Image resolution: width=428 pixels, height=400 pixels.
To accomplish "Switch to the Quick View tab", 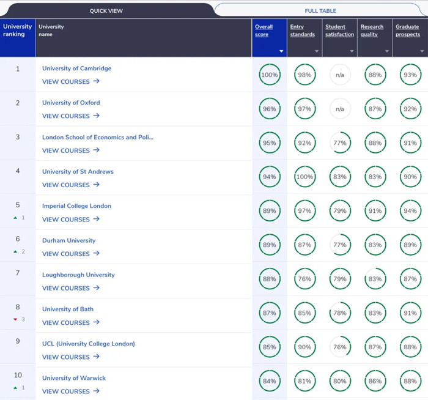I will [x=106, y=10].
